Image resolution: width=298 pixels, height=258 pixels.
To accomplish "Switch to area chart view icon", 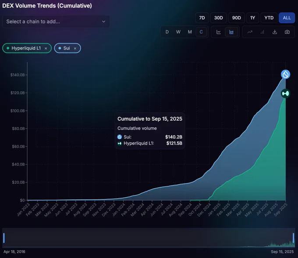I will [x=231, y=32].
